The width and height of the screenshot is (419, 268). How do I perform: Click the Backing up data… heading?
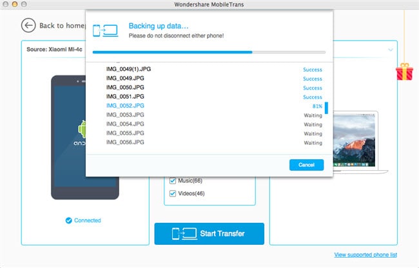click(159, 26)
